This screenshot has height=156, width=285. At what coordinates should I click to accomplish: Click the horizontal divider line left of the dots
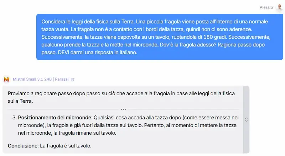click(x=63, y=109)
